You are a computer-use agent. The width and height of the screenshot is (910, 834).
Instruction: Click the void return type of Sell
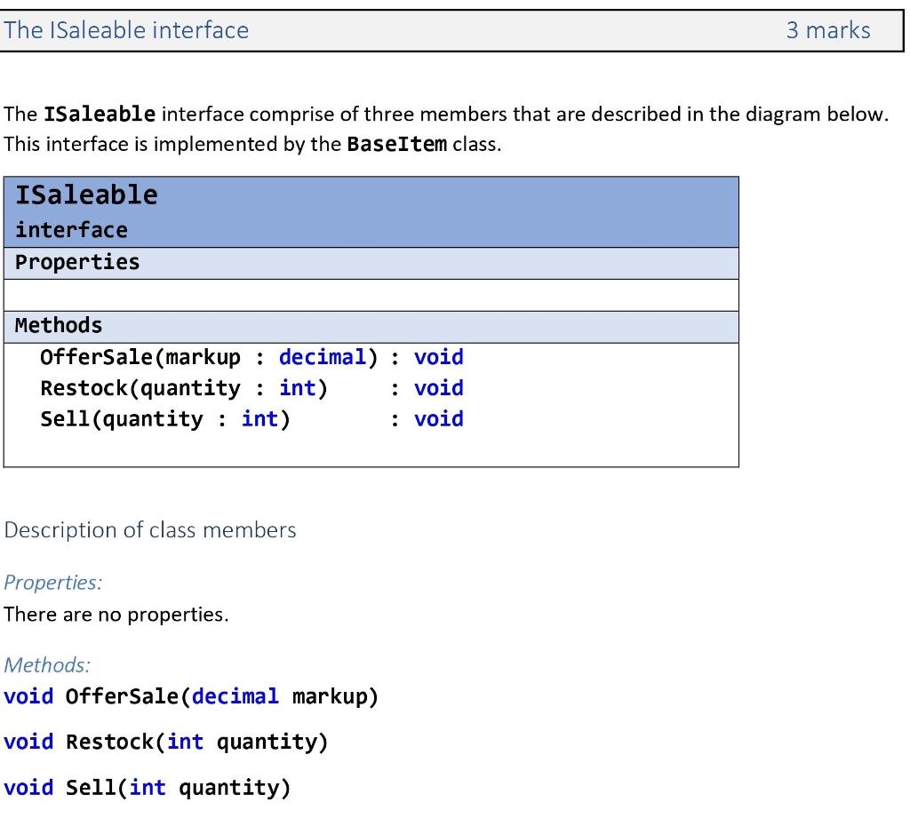coord(438,418)
